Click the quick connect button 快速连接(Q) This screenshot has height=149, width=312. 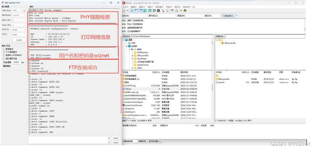pyautogui.click(x=228, y=16)
